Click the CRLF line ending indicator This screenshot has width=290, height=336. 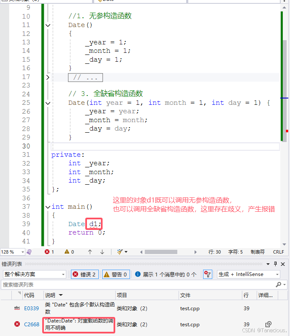279,252
